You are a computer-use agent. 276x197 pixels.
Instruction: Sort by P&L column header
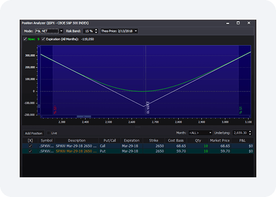click(x=242, y=140)
